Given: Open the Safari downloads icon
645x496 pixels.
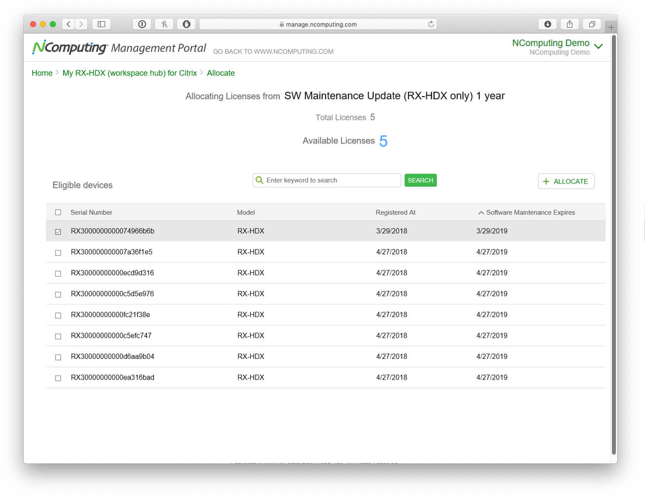Looking at the screenshot, I should pos(548,24).
